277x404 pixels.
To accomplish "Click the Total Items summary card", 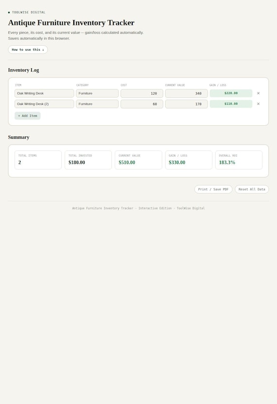I will [x=38, y=160].
